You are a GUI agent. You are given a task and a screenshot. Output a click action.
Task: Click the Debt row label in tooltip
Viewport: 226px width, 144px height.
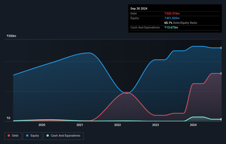[134, 13]
